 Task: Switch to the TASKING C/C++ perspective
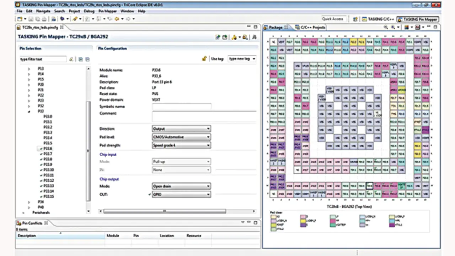[378, 19]
